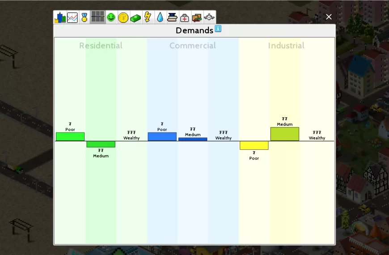
Task: Open the medal rating tab
Action: [x=85, y=17]
